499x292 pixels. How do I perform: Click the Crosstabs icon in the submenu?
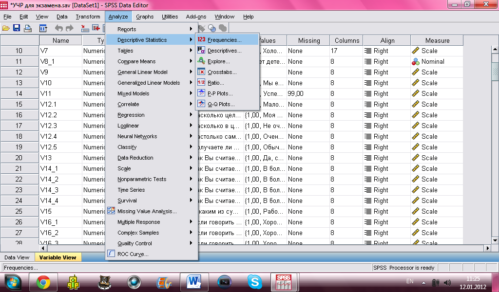201,72
